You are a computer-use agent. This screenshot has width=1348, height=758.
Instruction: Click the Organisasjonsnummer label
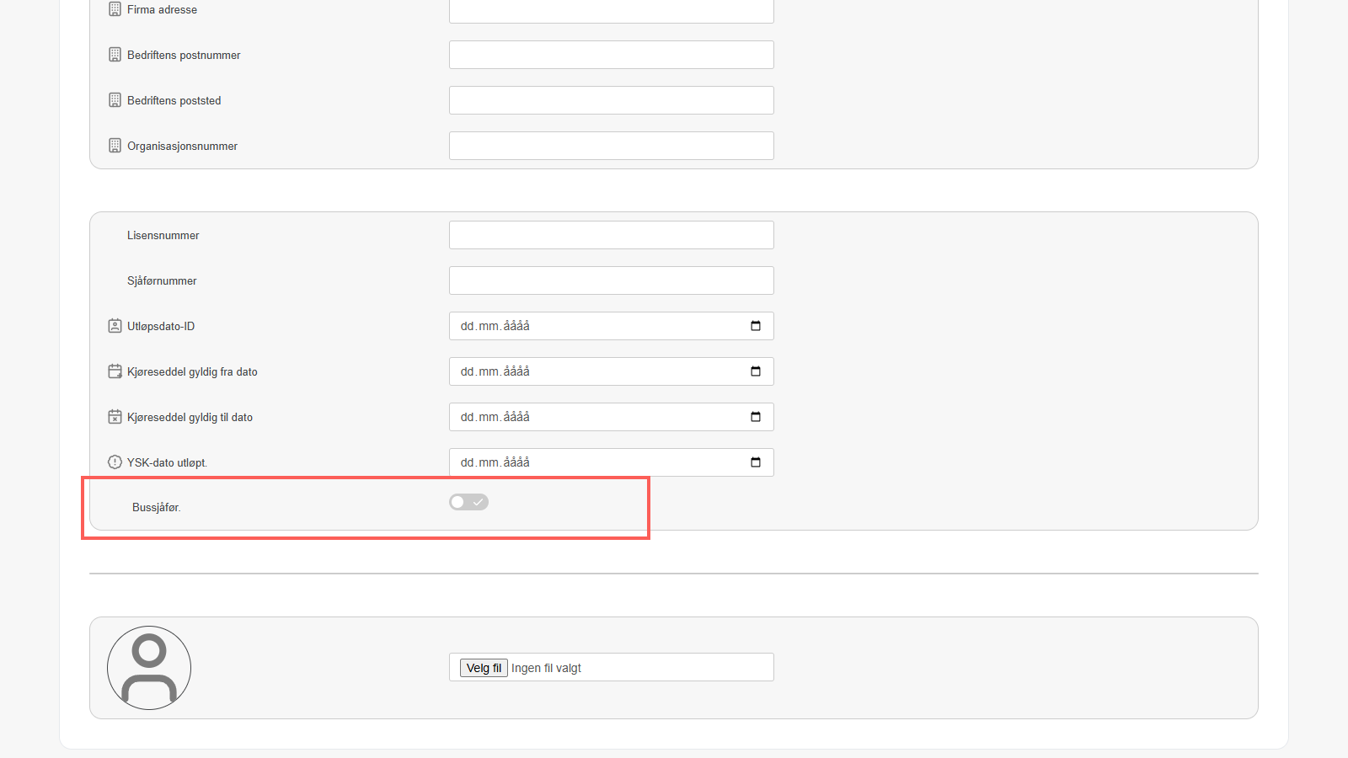point(182,146)
